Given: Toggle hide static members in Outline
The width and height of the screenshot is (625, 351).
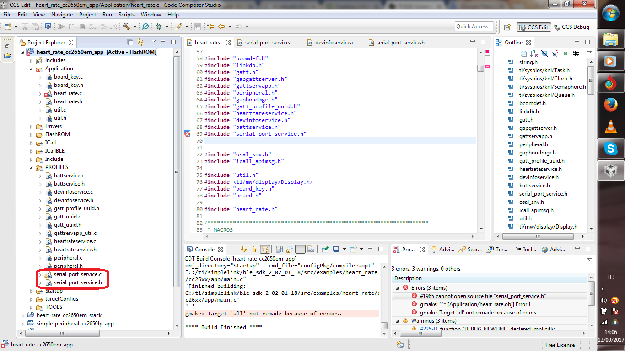Looking at the screenshot, I should click(555, 53).
